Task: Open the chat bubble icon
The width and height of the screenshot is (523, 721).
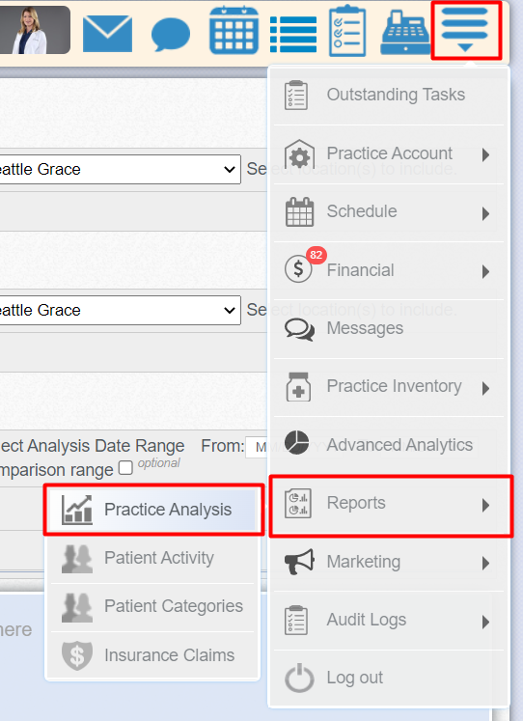Action: [x=171, y=34]
